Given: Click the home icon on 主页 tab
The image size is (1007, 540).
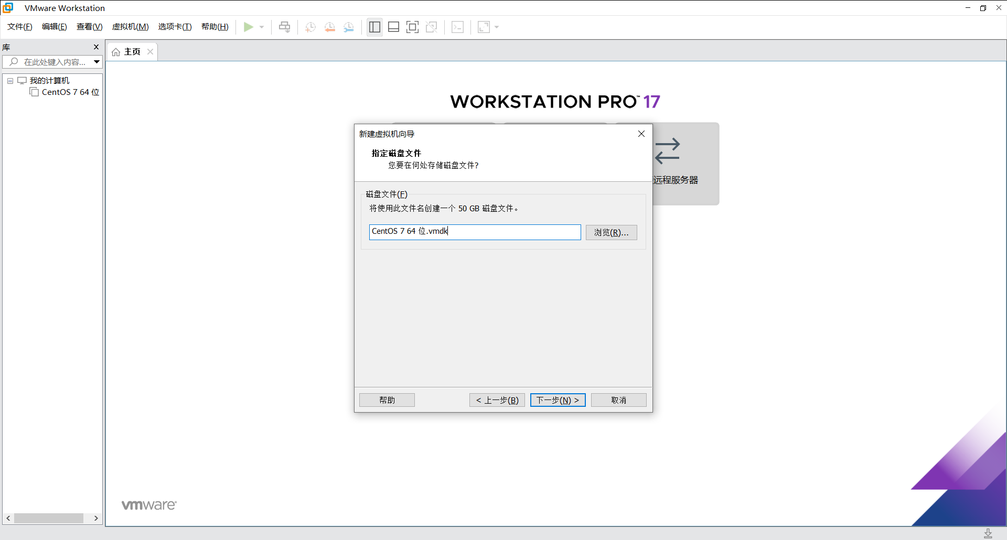Looking at the screenshot, I should pyautogui.click(x=116, y=52).
